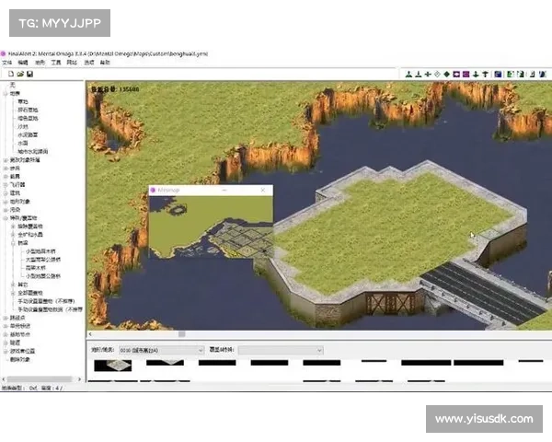This screenshot has height=442, width=552.
Task: Click the last toolbar icon on the far right
Action: [543, 74]
